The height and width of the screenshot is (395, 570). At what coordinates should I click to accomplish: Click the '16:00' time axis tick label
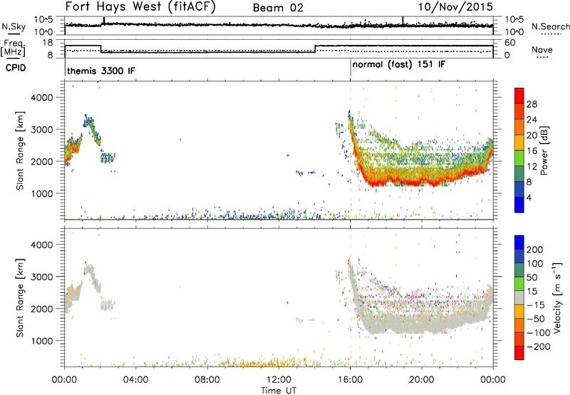(350, 380)
